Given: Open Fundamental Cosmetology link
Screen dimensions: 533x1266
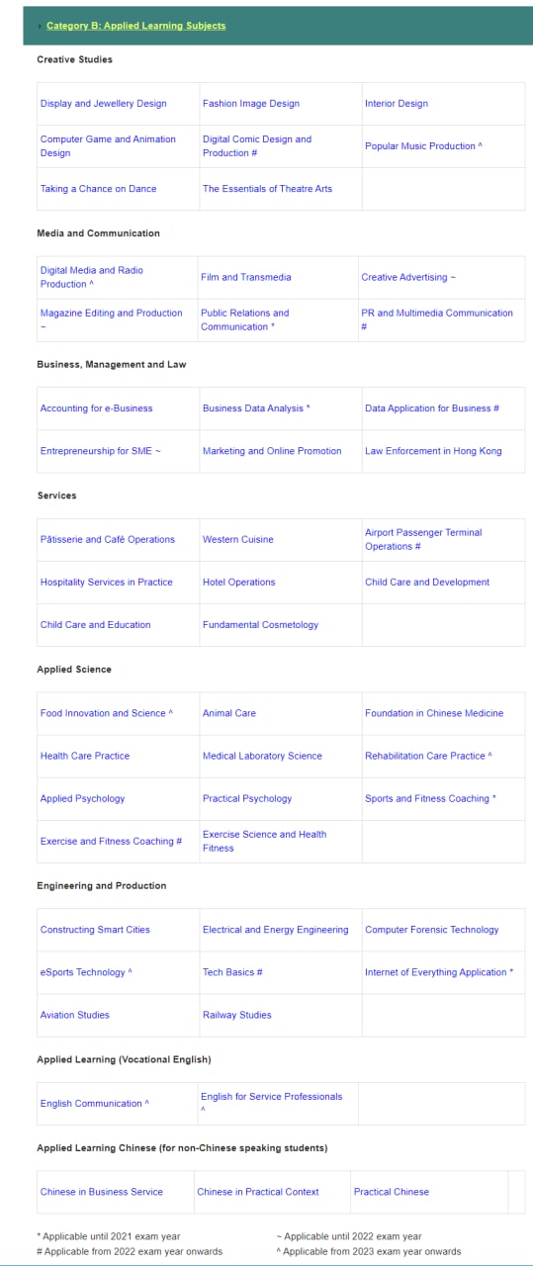Looking at the screenshot, I should 261,624.
